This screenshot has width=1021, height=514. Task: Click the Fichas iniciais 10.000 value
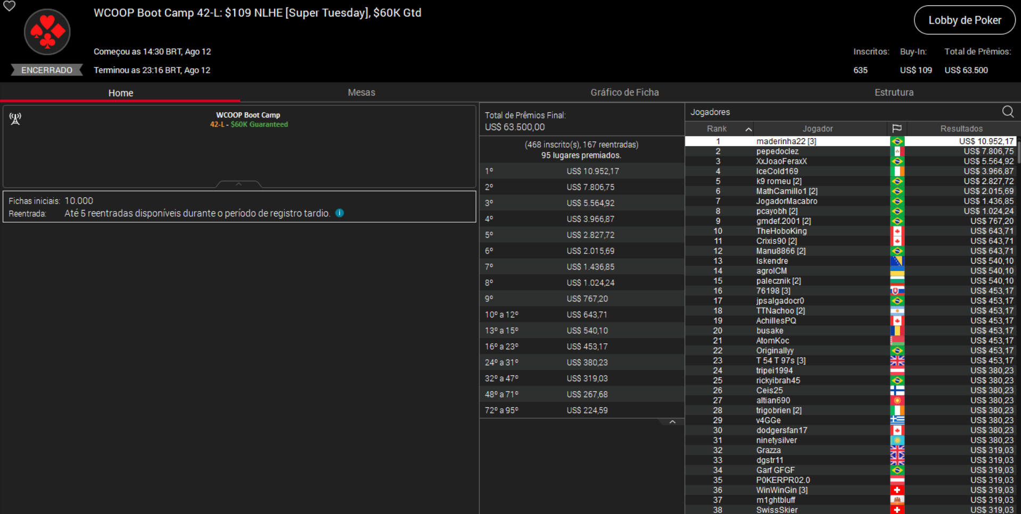[79, 201]
